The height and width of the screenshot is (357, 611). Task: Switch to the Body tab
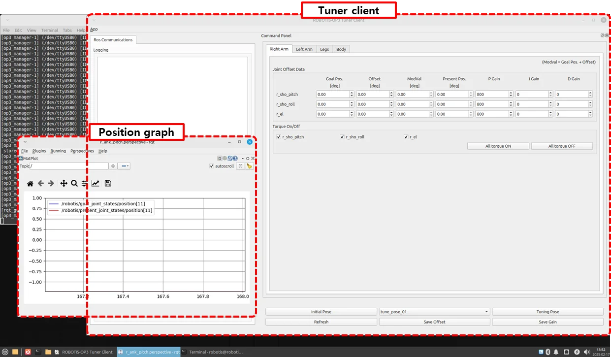point(341,49)
